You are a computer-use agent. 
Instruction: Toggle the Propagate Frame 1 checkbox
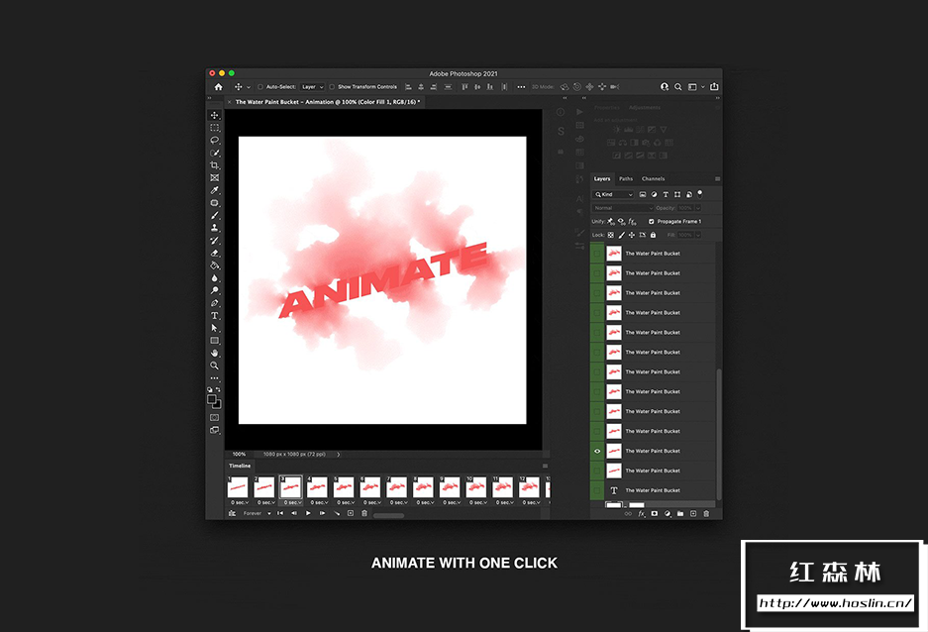click(651, 221)
